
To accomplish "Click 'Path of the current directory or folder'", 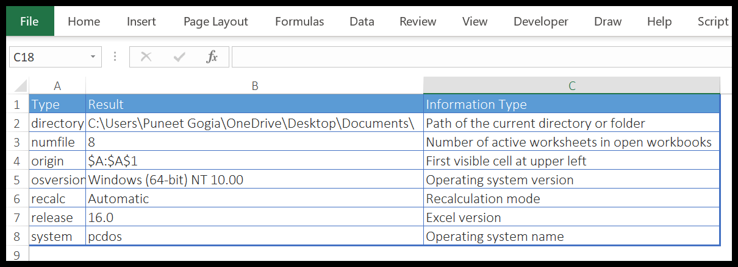I will click(x=572, y=123).
